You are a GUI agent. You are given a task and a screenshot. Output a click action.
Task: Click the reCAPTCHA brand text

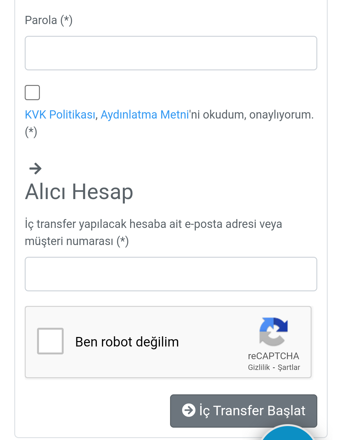(274, 356)
